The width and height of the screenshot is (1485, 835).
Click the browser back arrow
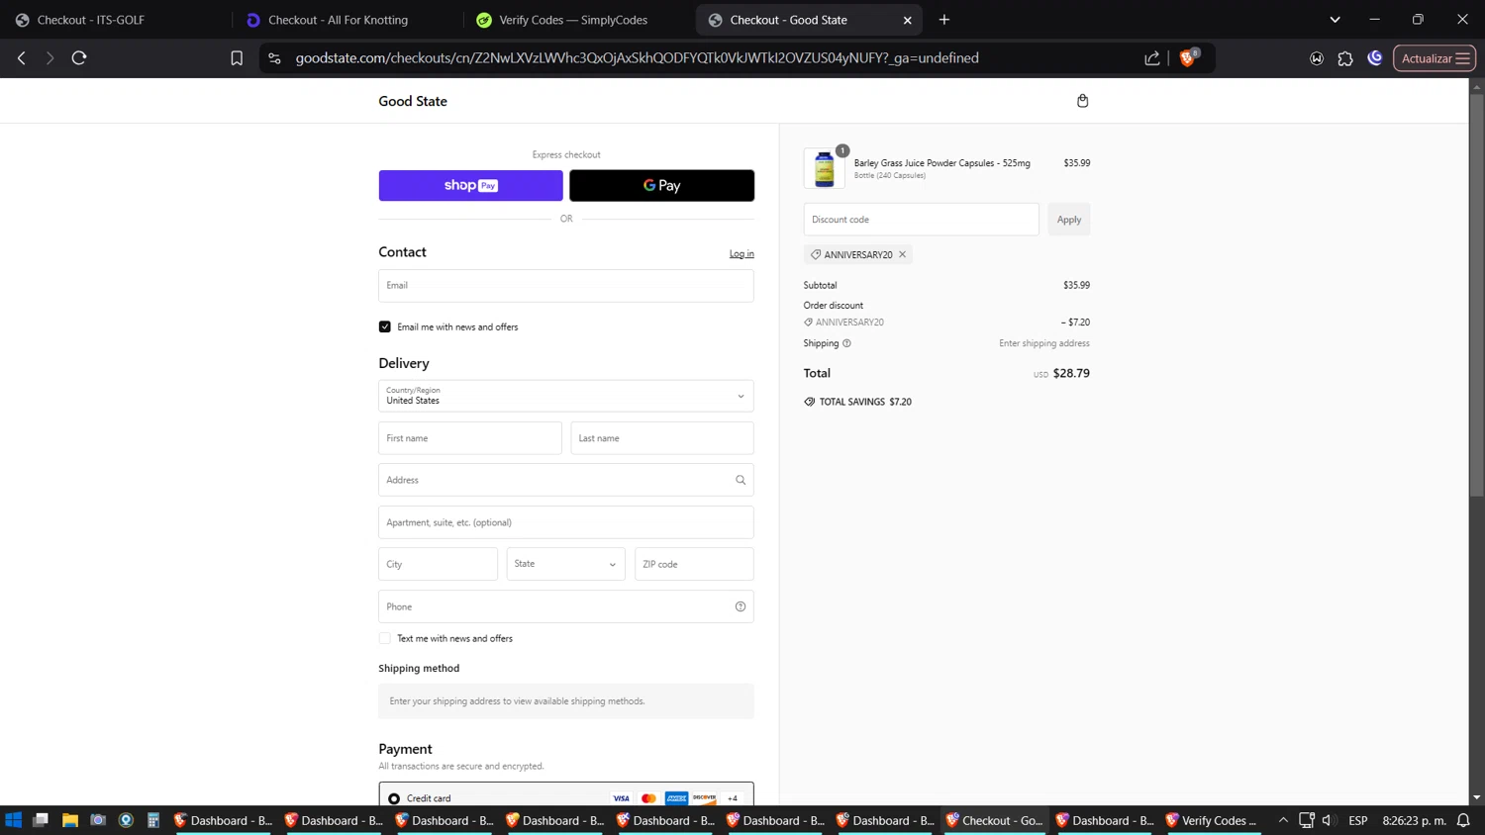pos(22,58)
